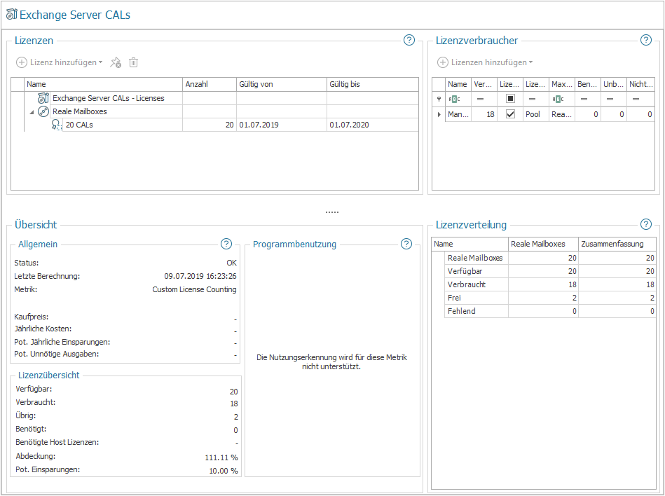Sort by the Gültig bis column header
Screen dimensions: 665x496
[372, 84]
